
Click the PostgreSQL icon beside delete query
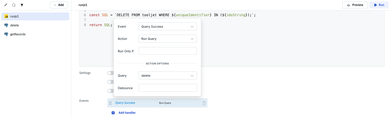(x=7, y=25)
